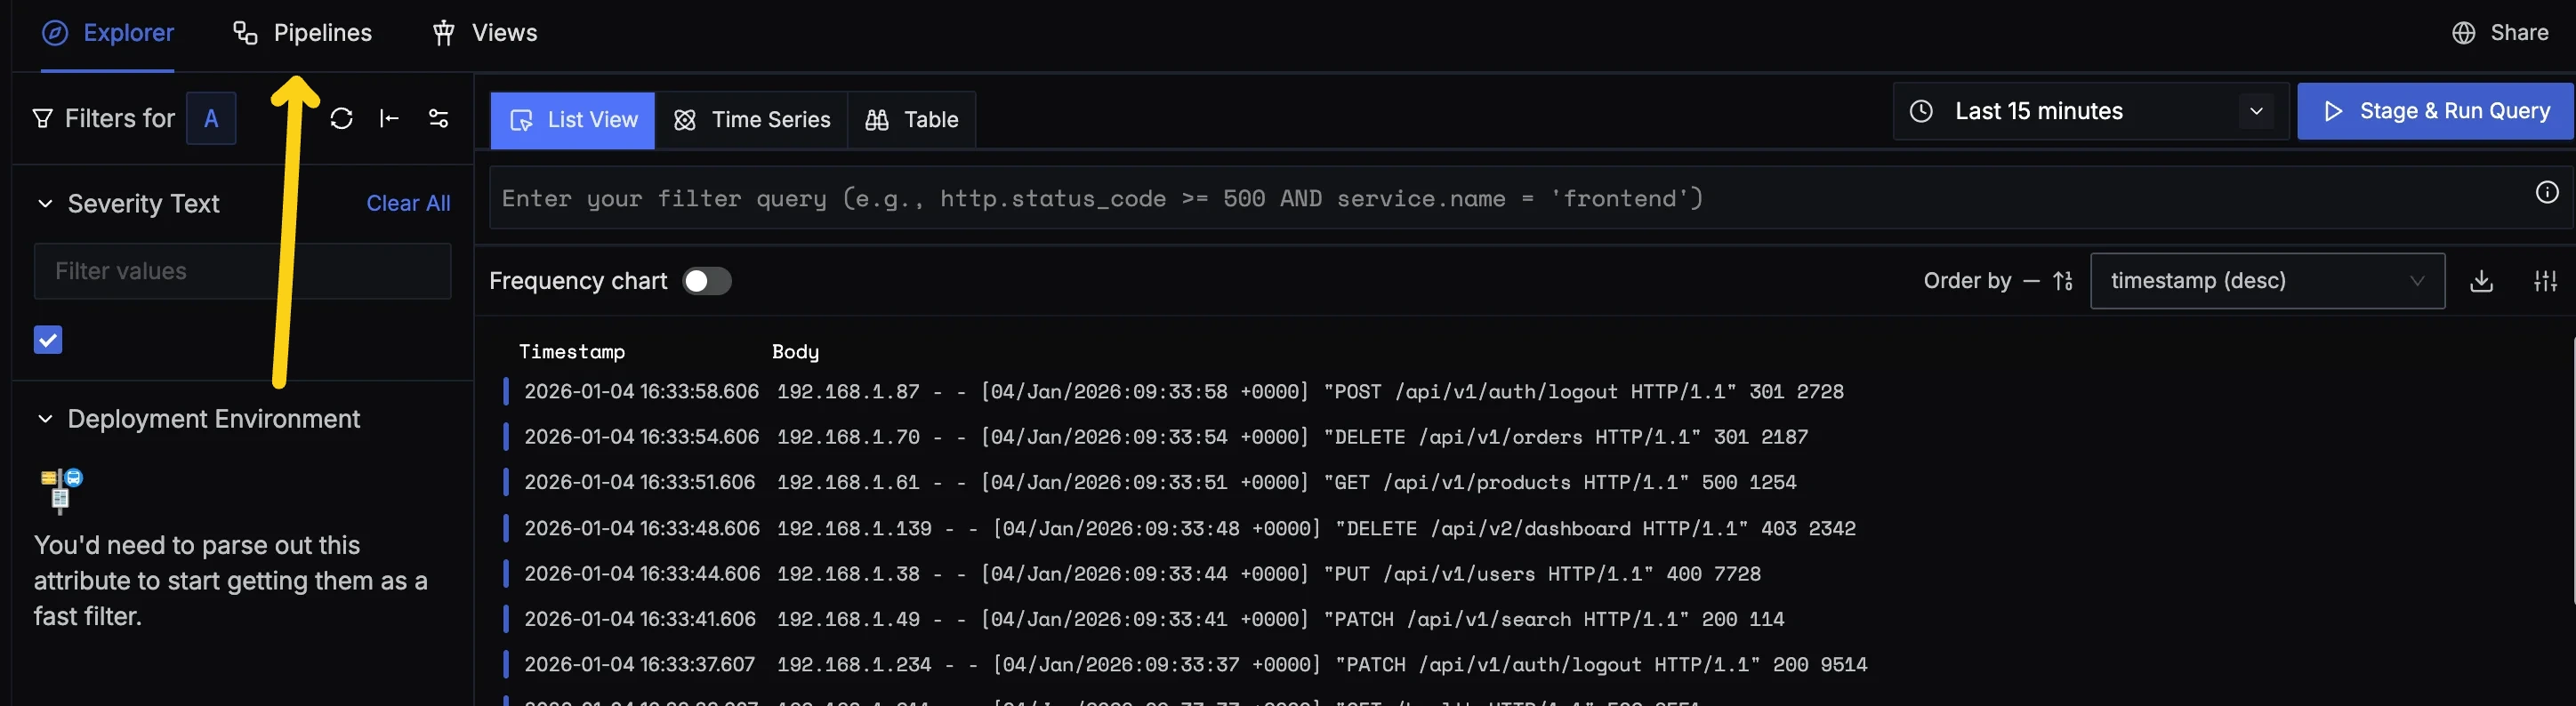
Task: Click the Clear All link
Action: (408, 203)
